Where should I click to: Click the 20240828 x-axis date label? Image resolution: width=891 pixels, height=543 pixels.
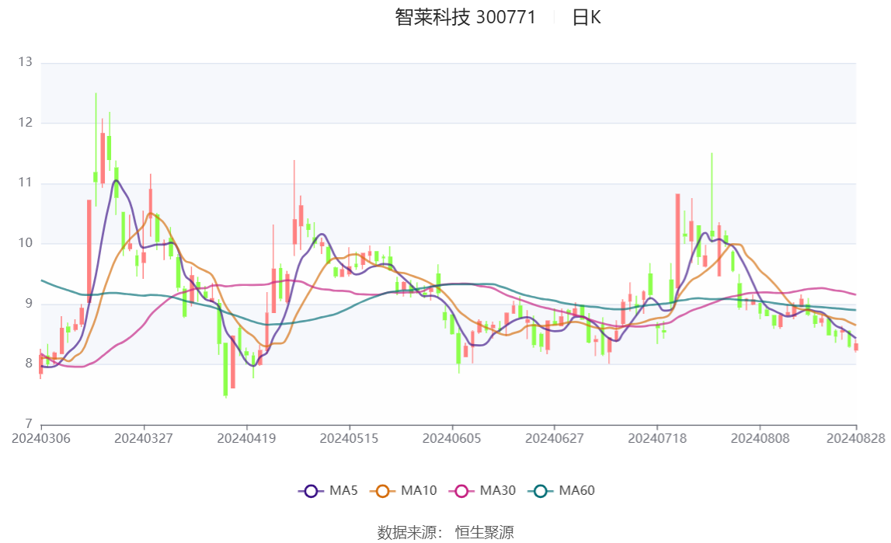[x=856, y=438]
